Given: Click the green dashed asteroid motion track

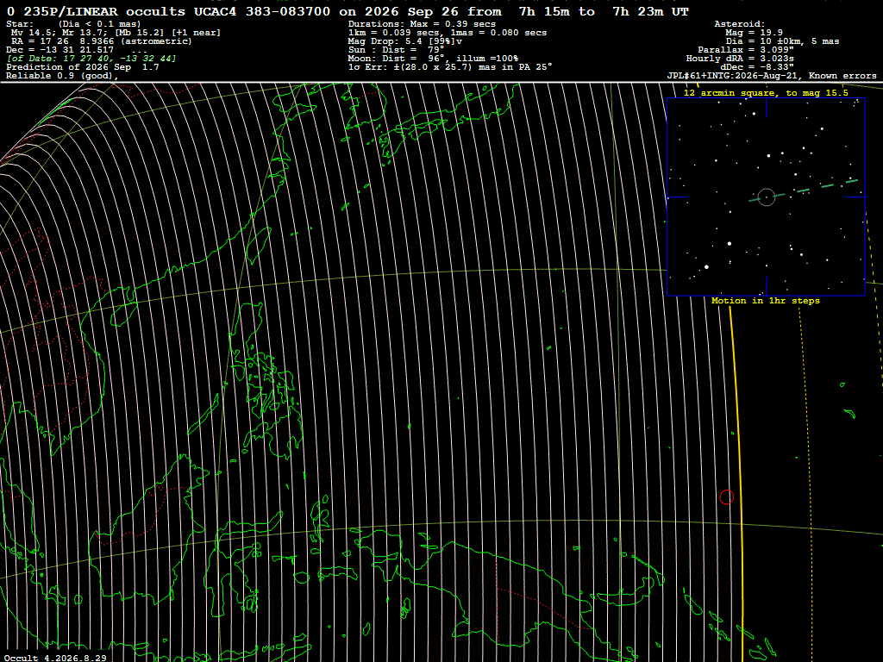Looking at the screenshot, I should [x=804, y=190].
